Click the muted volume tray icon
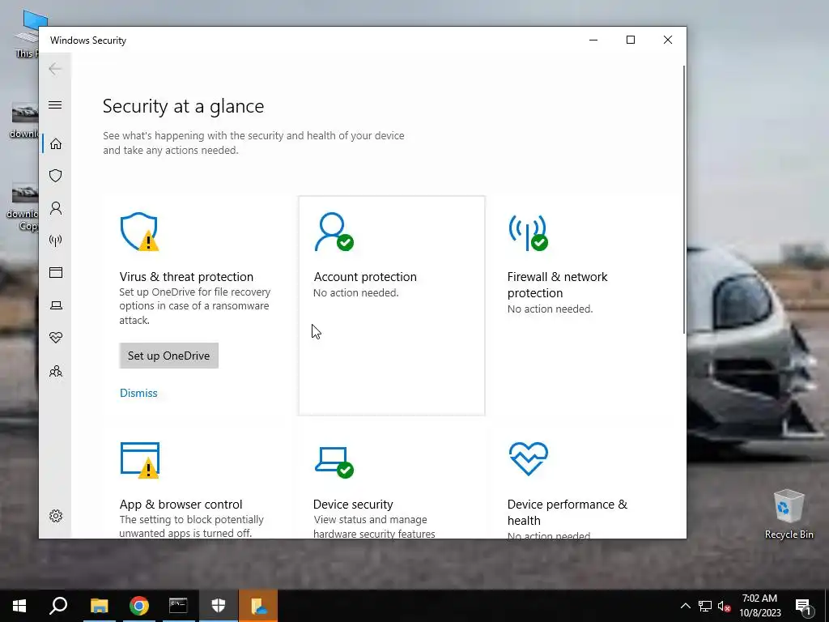Screen dimensions: 829x622 click(x=725, y=606)
